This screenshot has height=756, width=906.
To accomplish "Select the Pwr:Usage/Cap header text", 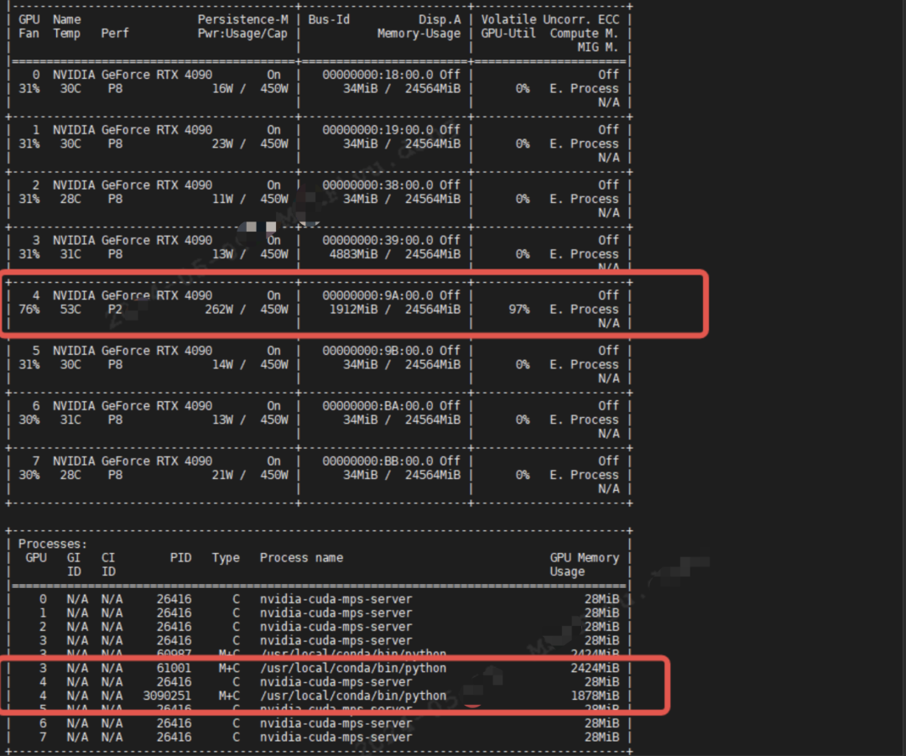I will [x=242, y=34].
